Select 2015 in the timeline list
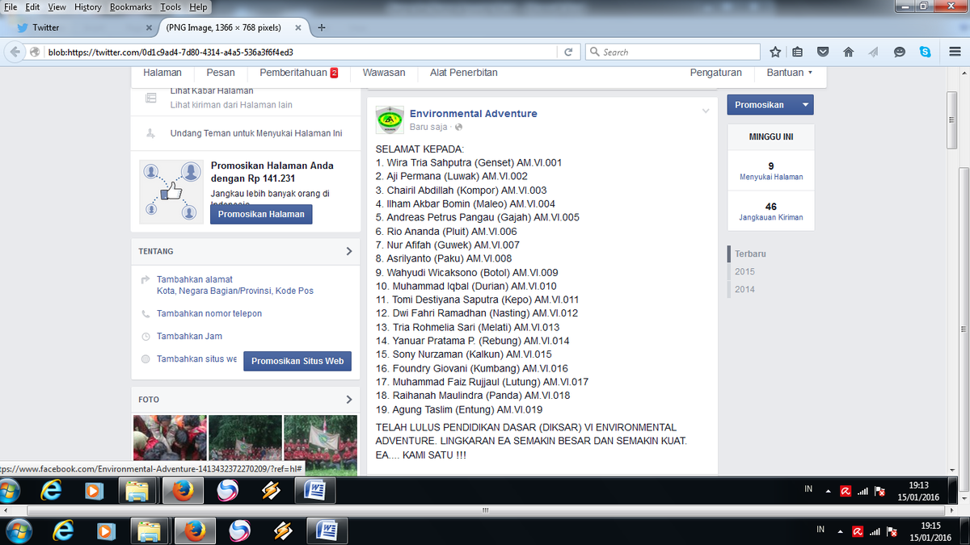Screen dimensions: 970x545 744,271
